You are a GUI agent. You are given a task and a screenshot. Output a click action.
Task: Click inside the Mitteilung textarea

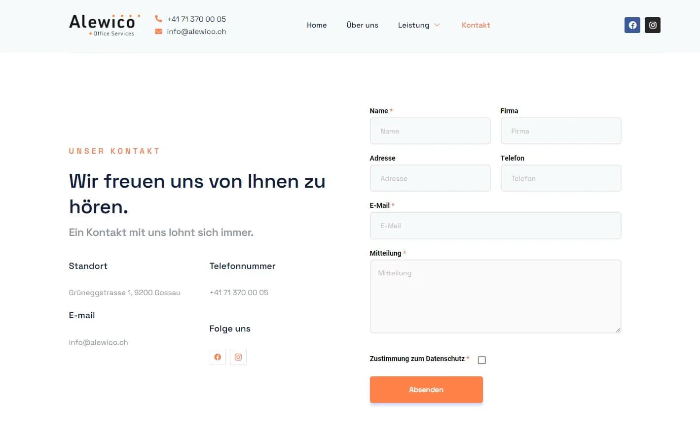496,297
